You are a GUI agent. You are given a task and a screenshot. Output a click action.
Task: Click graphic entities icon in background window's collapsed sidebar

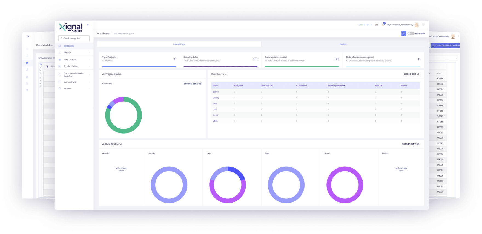27,70
